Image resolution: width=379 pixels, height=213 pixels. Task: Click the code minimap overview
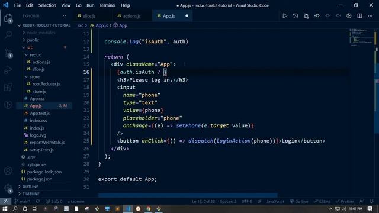(x=362, y=37)
